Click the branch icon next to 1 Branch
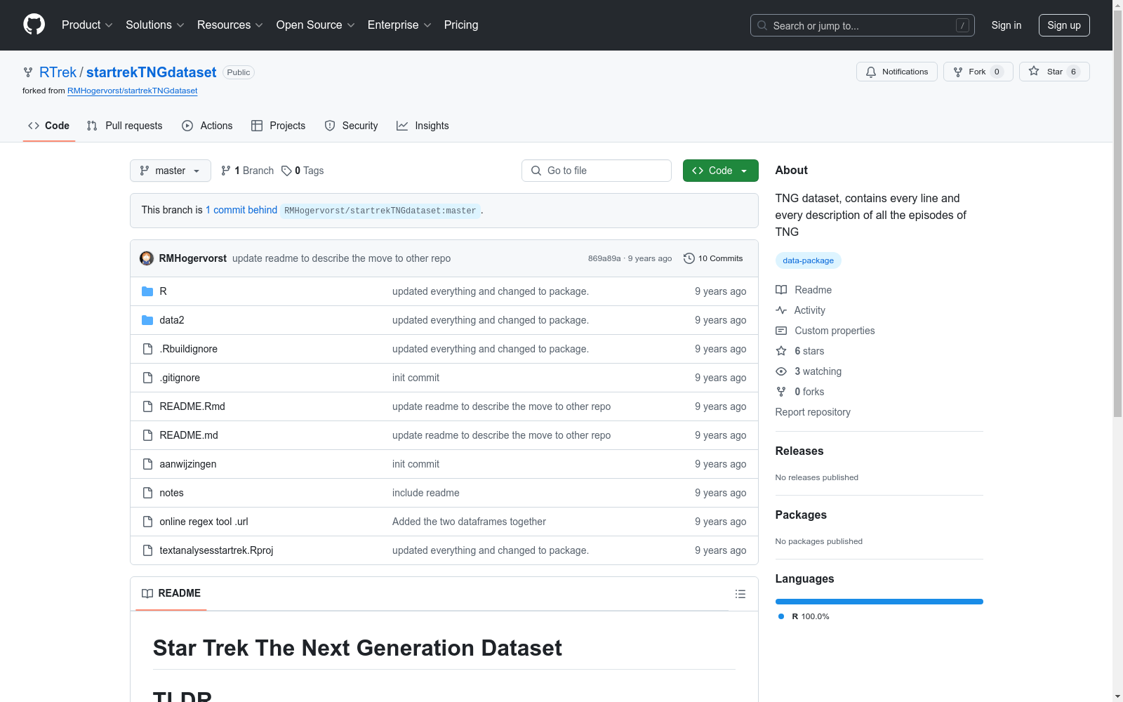Viewport: 1123px width, 702px height. coord(226,171)
